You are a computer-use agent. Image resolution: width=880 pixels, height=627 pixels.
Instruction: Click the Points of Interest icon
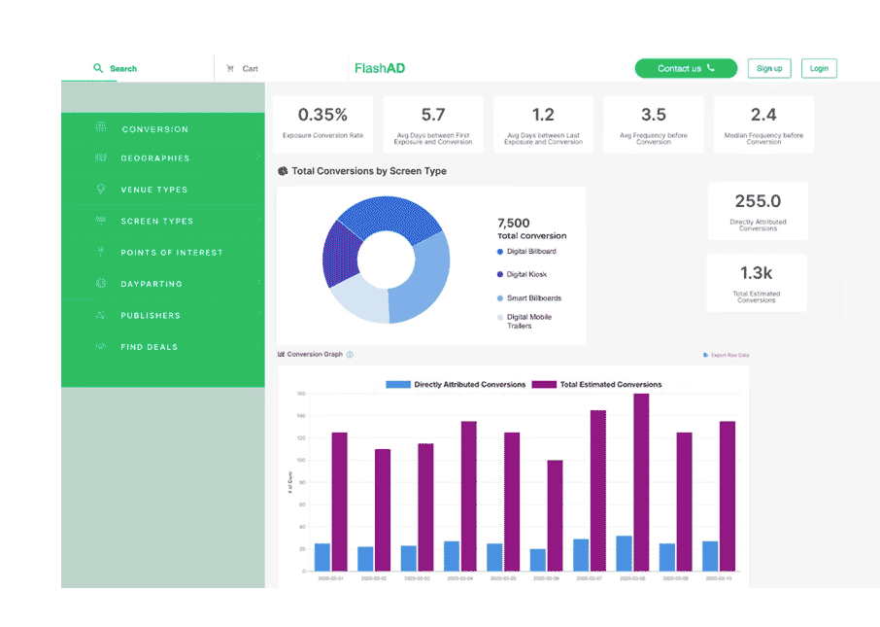(x=100, y=252)
